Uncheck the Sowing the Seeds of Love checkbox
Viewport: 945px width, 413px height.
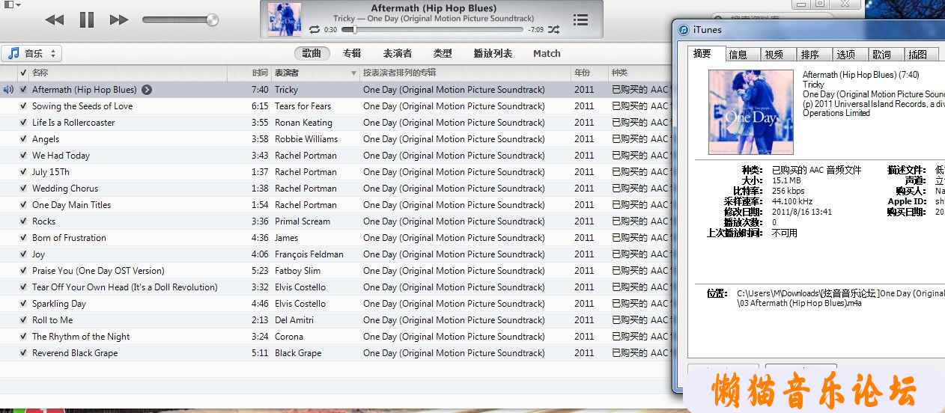(23, 106)
